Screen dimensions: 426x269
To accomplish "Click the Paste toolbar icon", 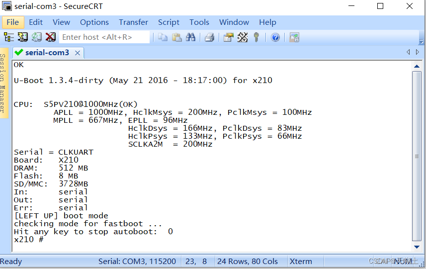I will click(x=177, y=37).
